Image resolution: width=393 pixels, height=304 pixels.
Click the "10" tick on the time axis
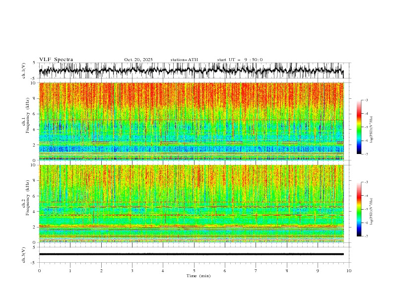point(349,271)
